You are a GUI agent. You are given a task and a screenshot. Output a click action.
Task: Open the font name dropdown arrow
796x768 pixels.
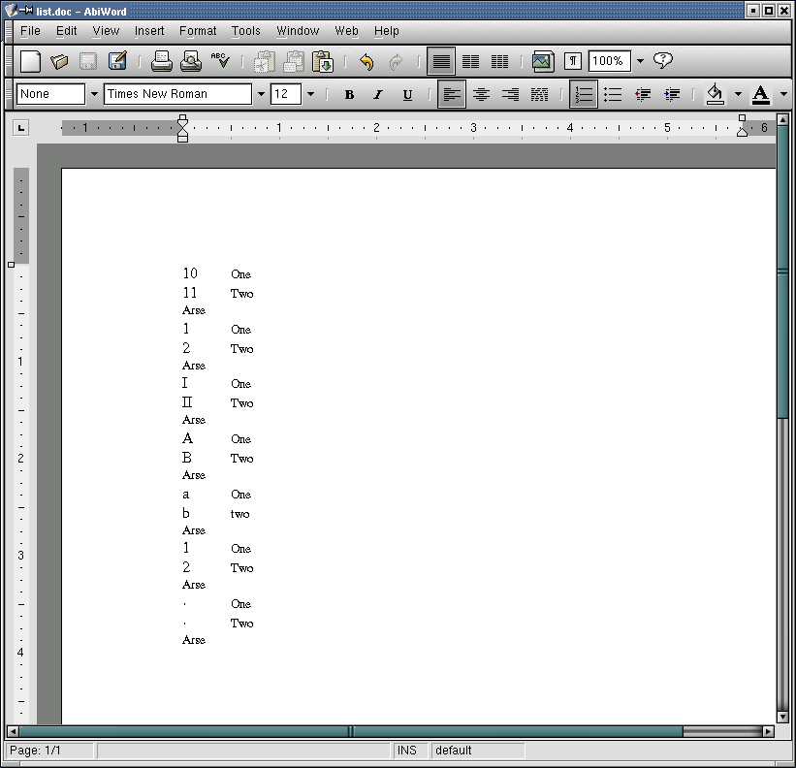point(261,94)
